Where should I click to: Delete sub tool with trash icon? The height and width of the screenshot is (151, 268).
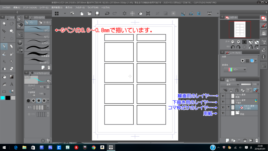point(49,67)
